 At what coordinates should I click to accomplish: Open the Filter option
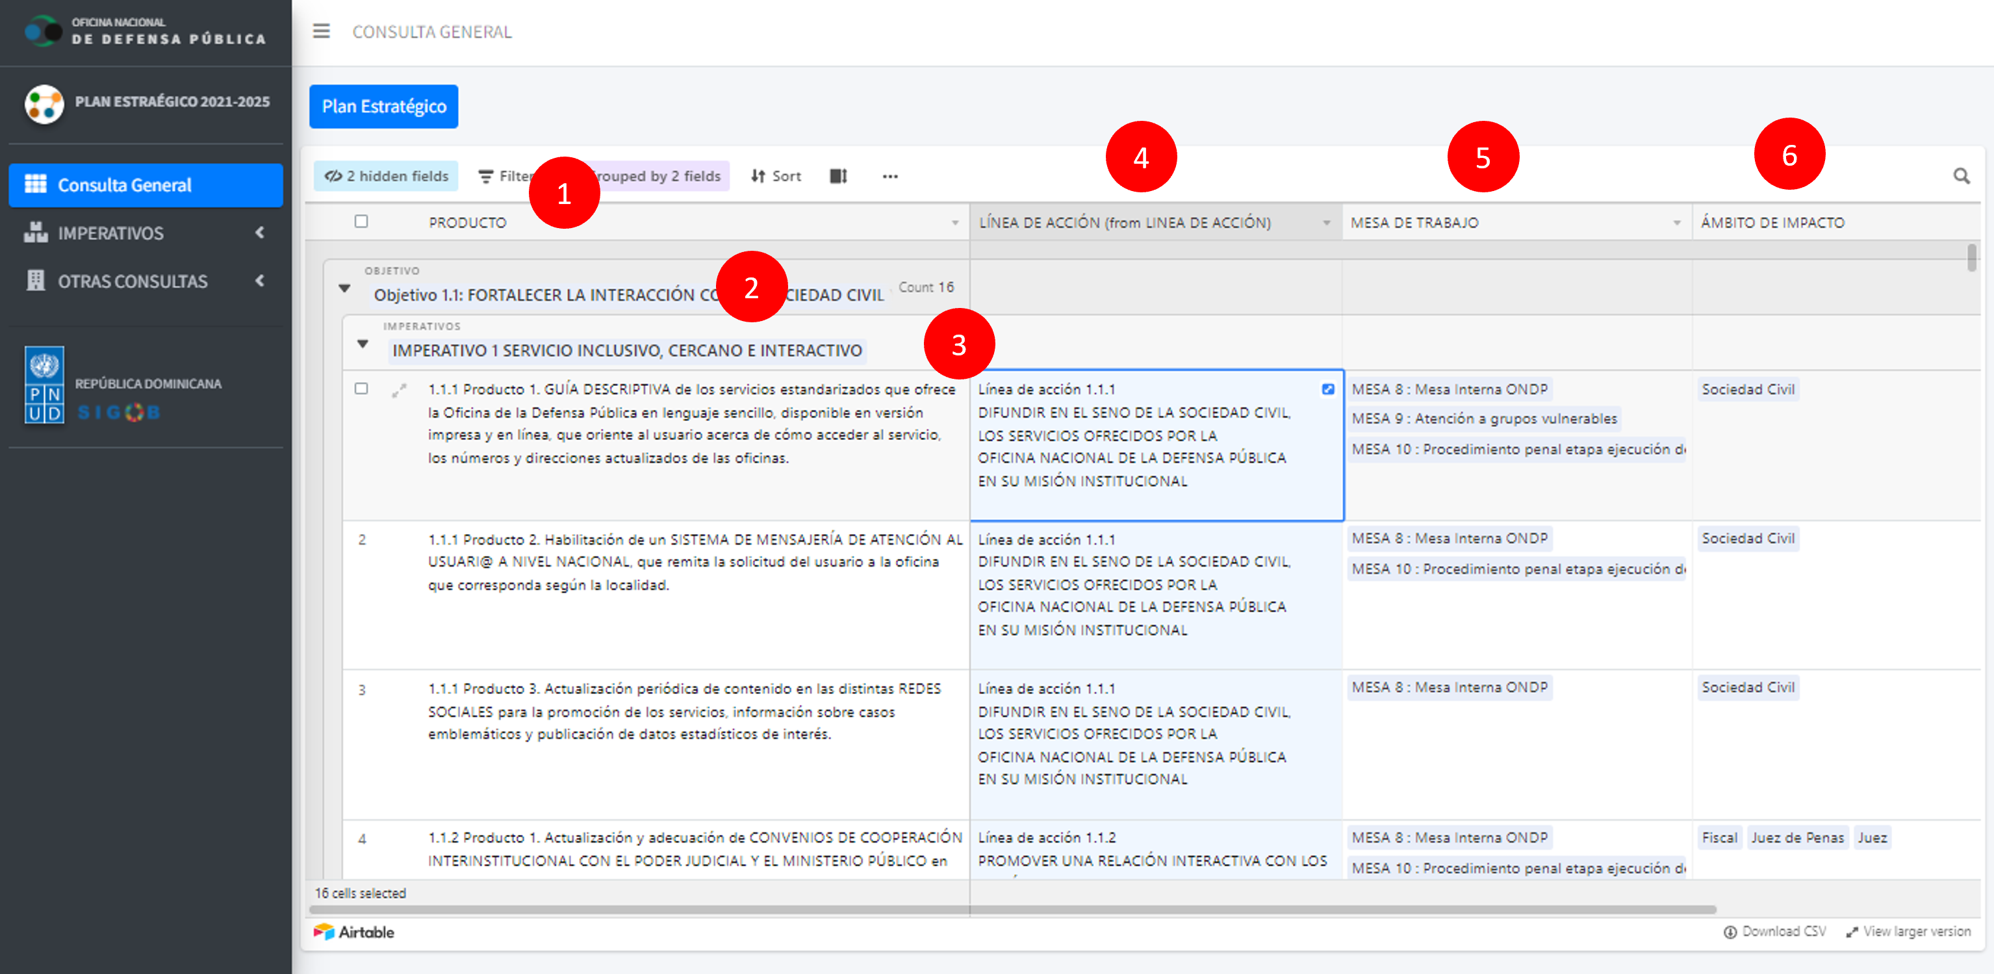(x=506, y=175)
